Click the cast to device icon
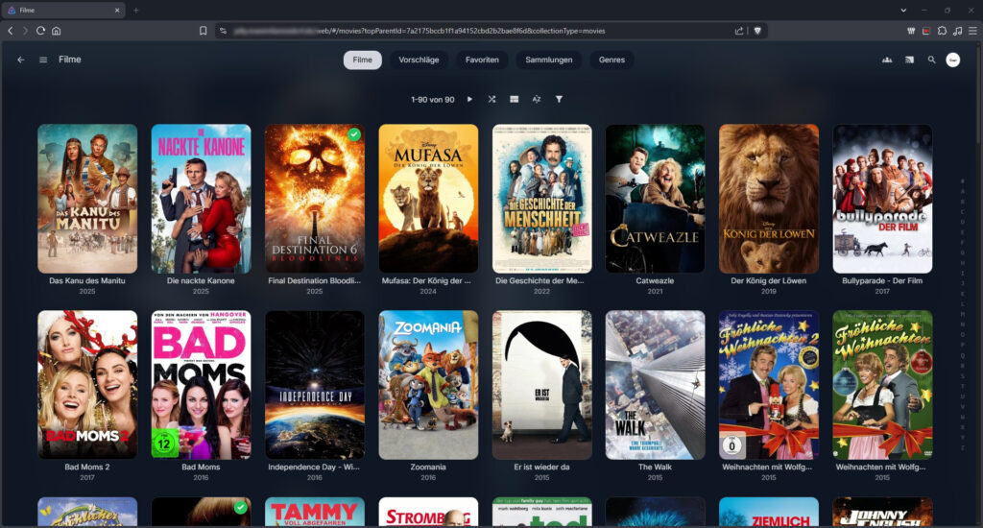 [x=909, y=60]
